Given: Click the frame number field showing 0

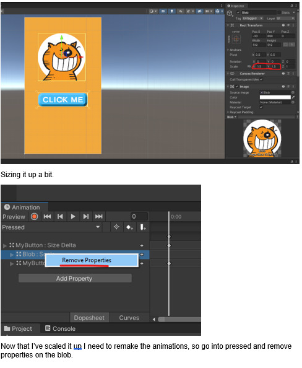Looking at the screenshot, I should pyautogui.click(x=139, y=216).
